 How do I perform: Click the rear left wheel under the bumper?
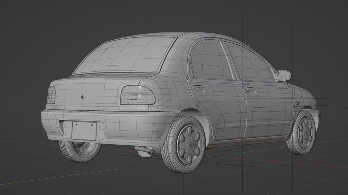[x=80, y=152]
